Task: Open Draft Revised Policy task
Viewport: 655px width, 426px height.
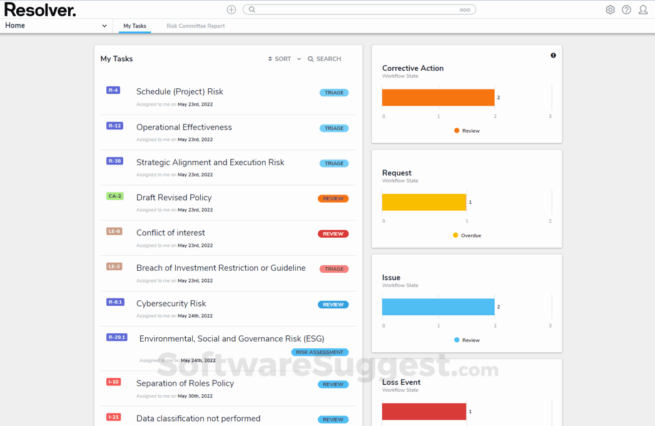Action: click(174, 197)
